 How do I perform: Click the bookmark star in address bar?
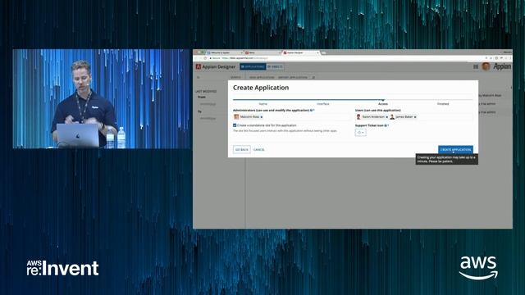[x=491, y=58]
